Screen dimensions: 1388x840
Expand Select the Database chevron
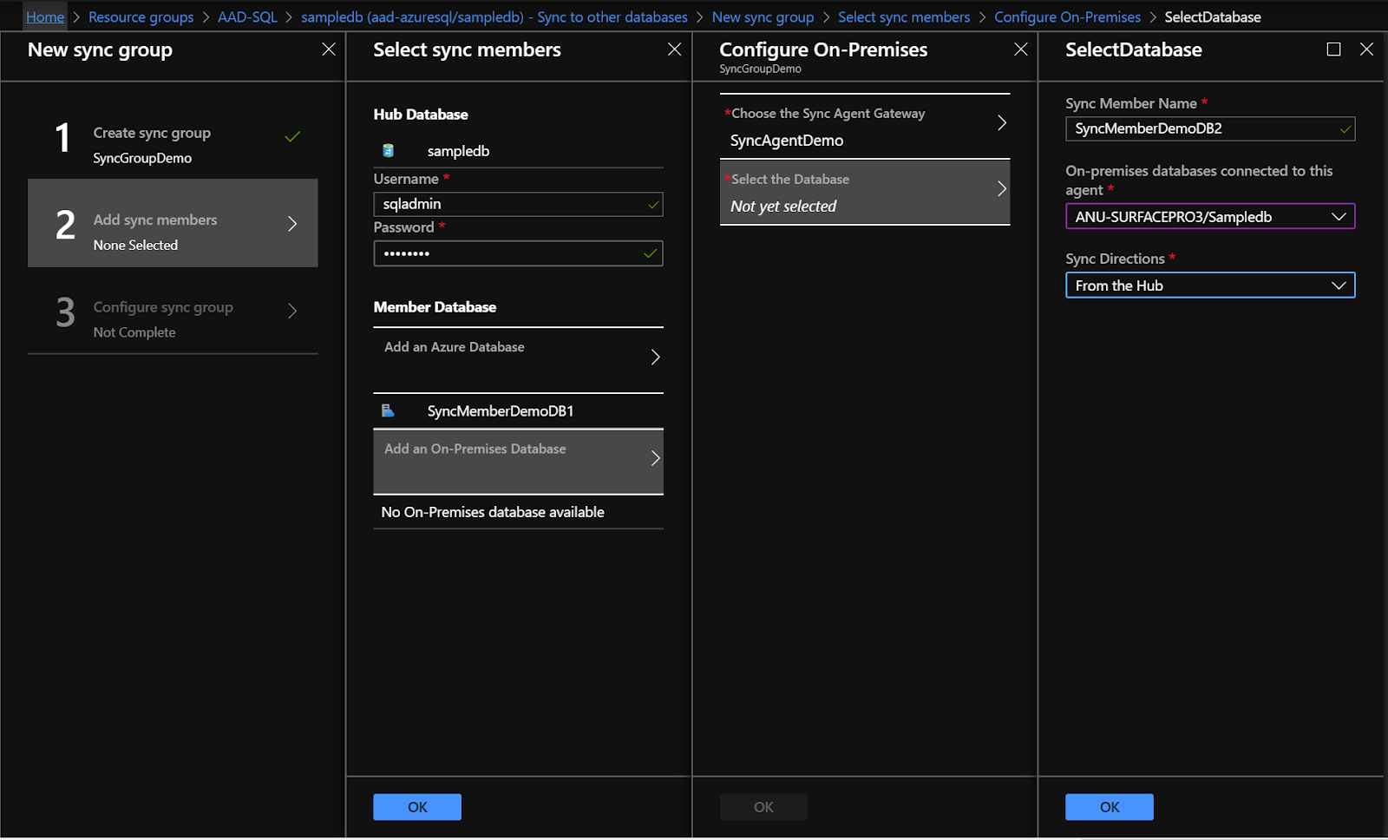coord(1002,189)
